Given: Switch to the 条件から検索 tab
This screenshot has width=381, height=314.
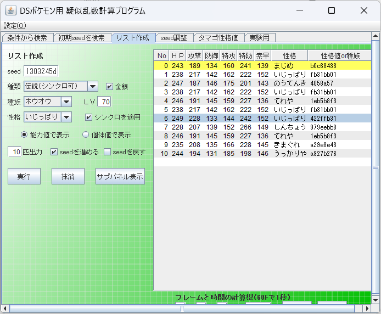Looking at the screenshot, I should click(x=27, y=38).
